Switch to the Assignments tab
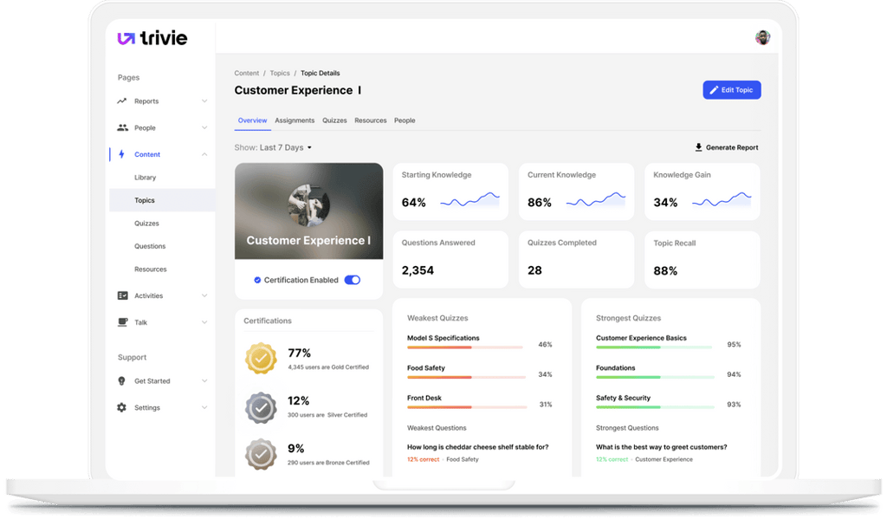 click(x=295, y=120)
